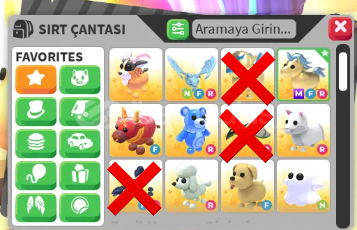Open the burger food category
This screenshot has height=230, width=357.
(x=36, y=143)
